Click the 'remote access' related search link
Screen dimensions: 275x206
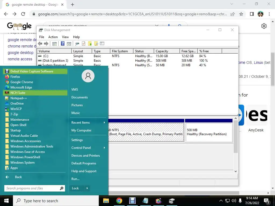click(x=20, y=59)
